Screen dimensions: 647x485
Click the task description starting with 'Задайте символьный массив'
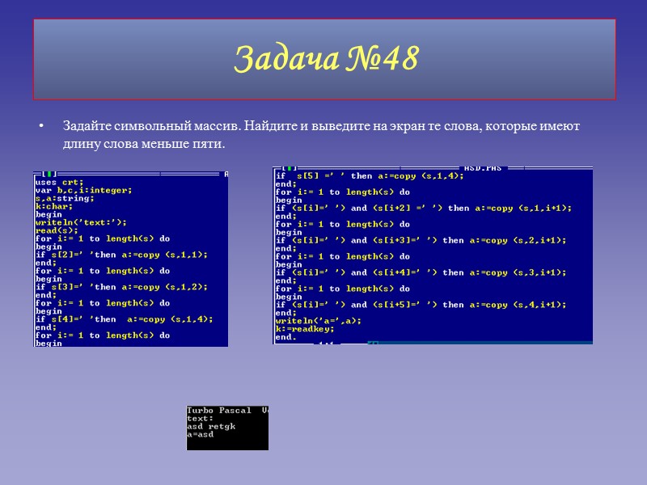321,134
